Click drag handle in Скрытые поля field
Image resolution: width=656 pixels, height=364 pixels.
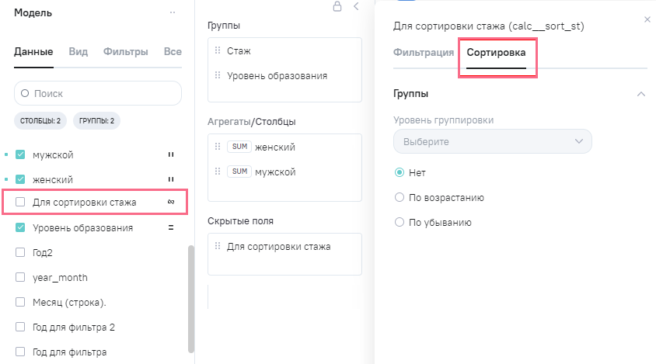tap(218, 247)
